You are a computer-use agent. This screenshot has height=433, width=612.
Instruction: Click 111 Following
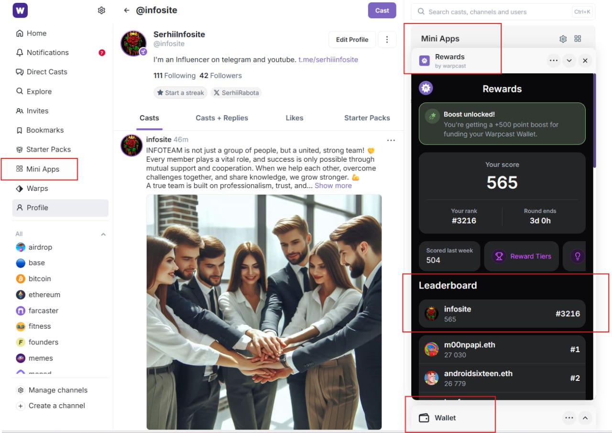[x=175, y=76]
